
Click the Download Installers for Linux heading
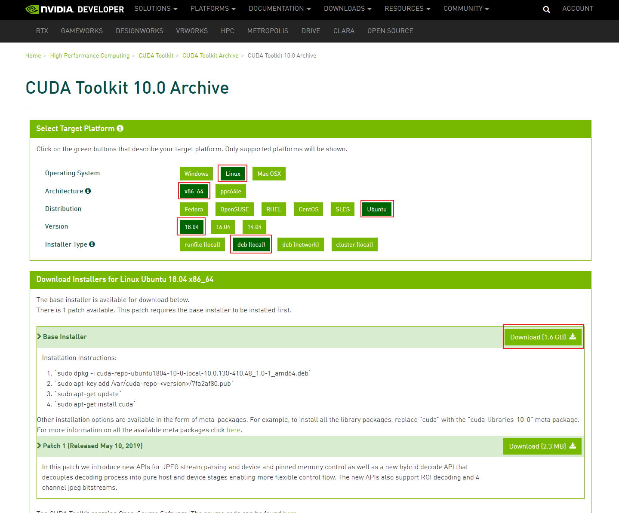pos(125,279)
